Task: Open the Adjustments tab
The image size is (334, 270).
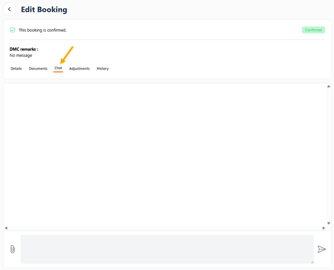Action: tap(79, 69)
